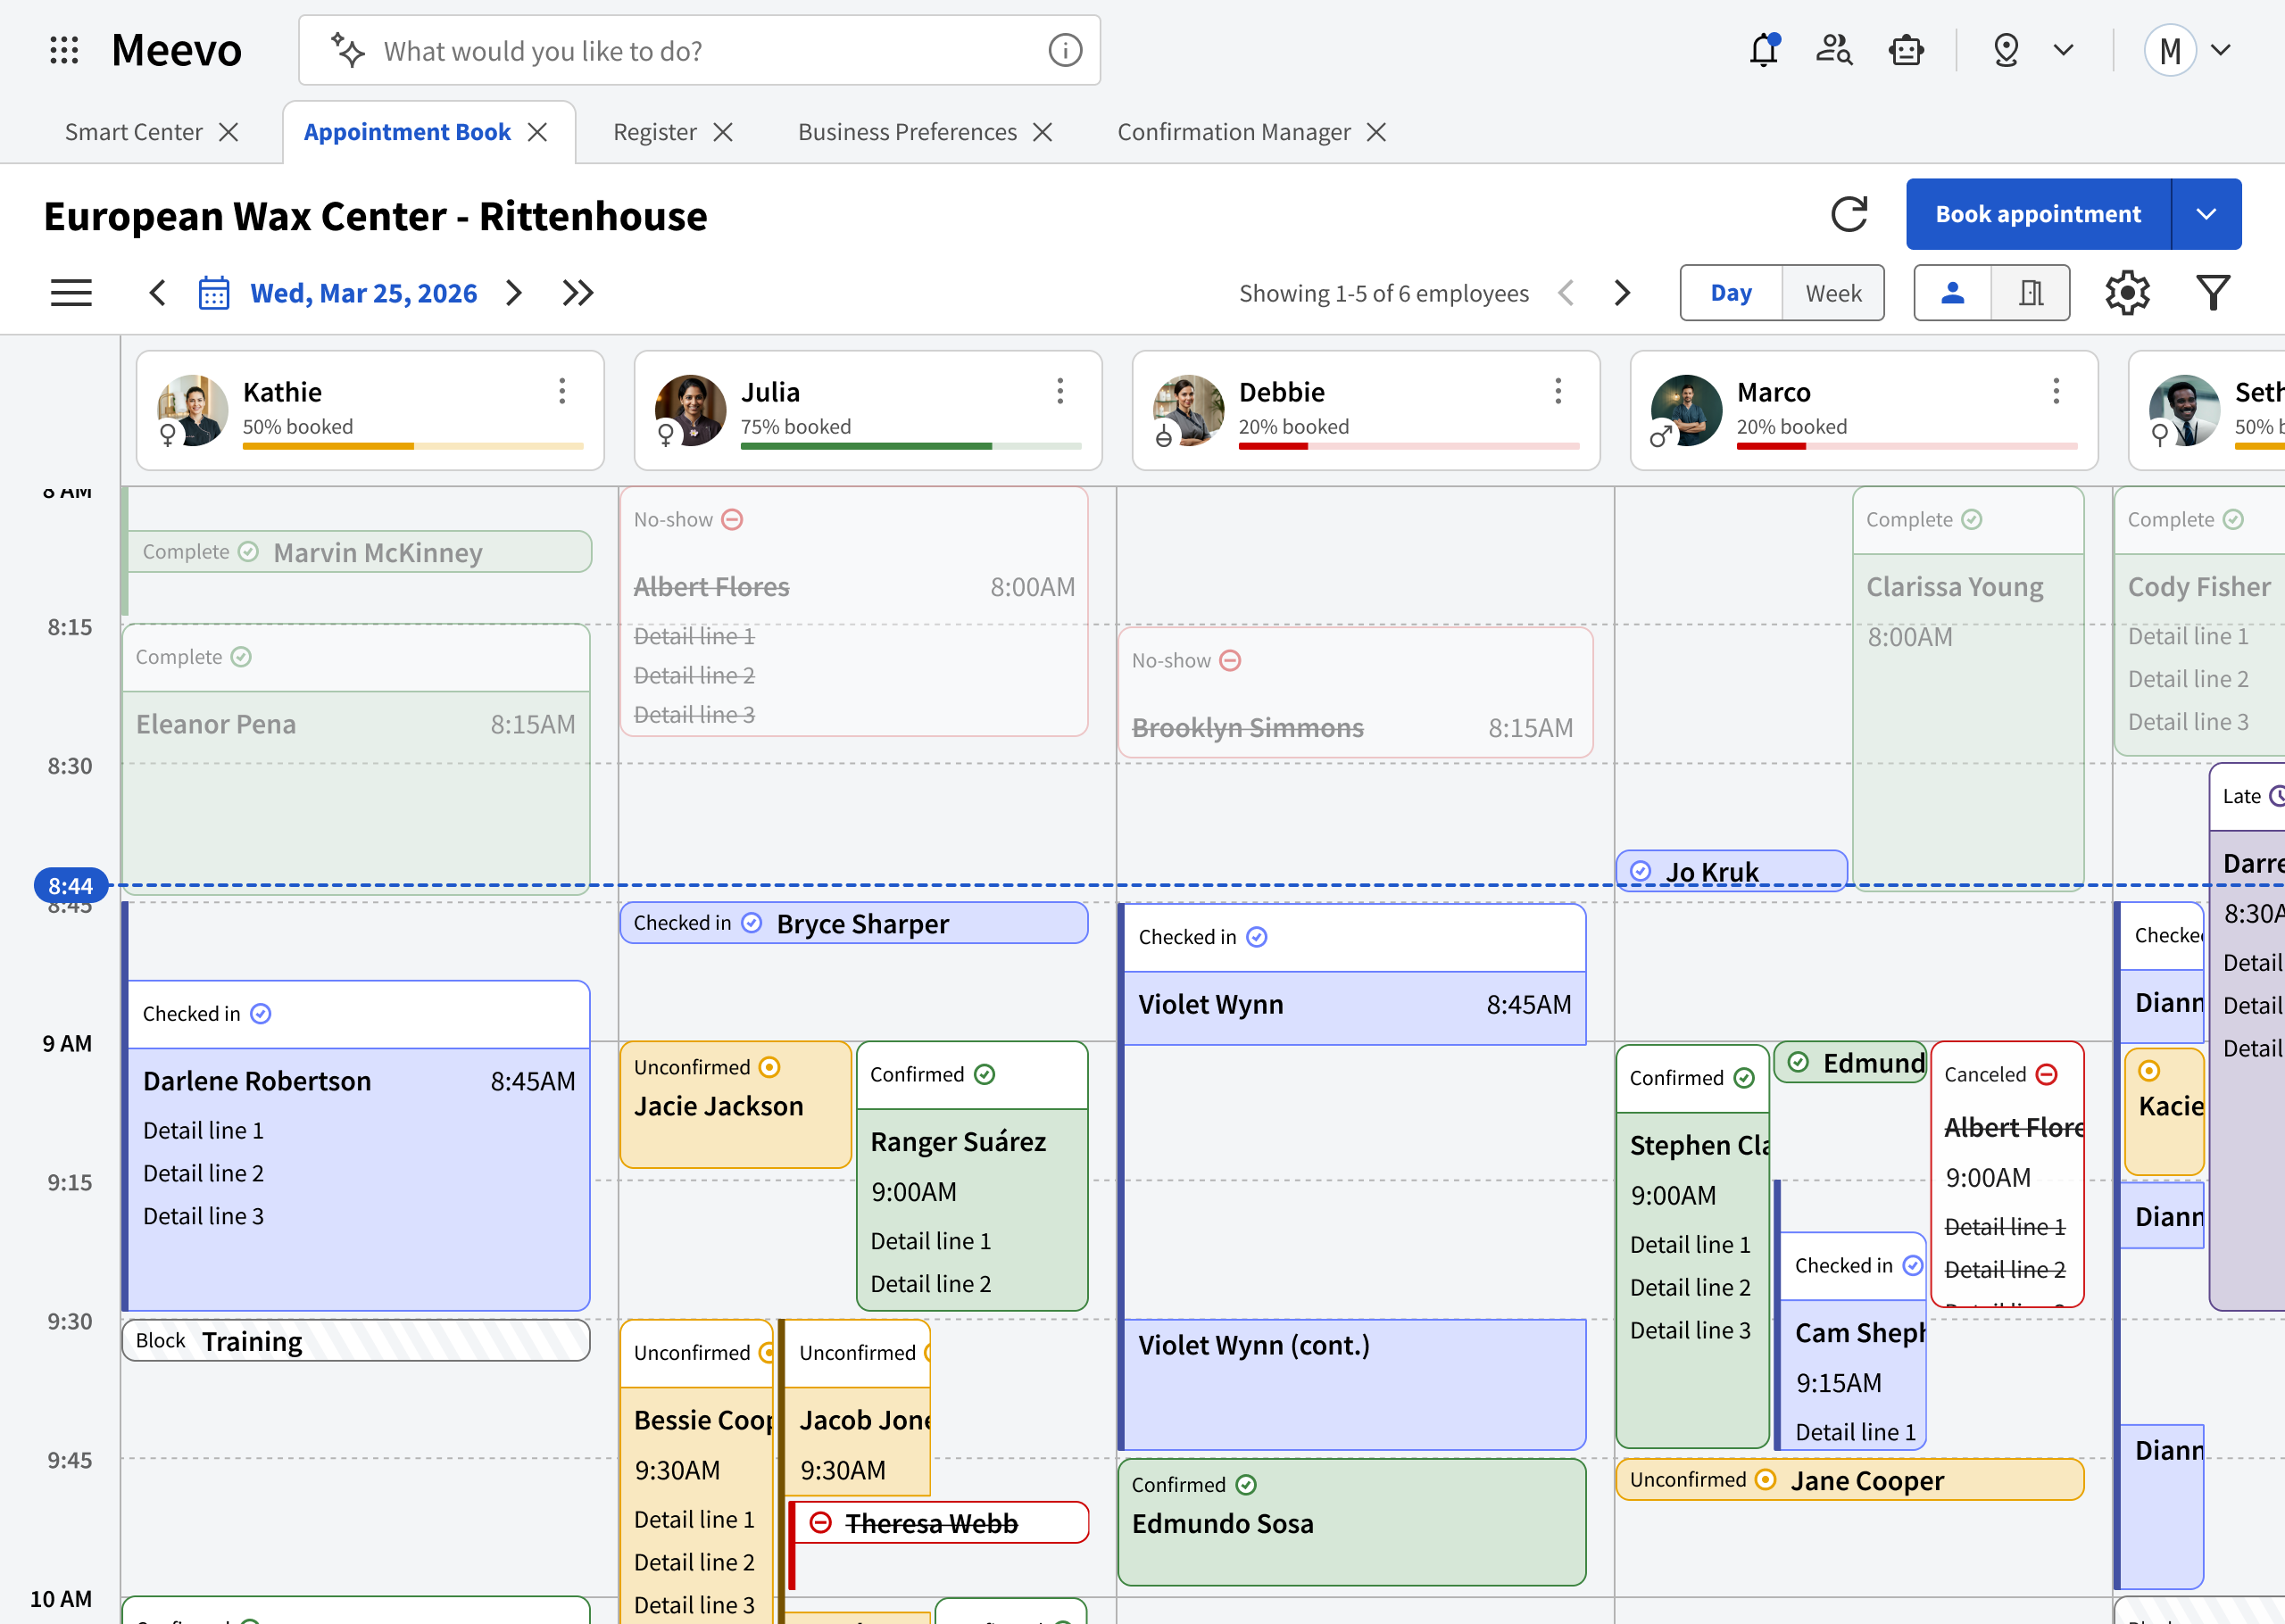Screen dimensions: 2285x1624
Task: Open Jane Cooper unconfirmed appointment
Action: [1850, 1480]
